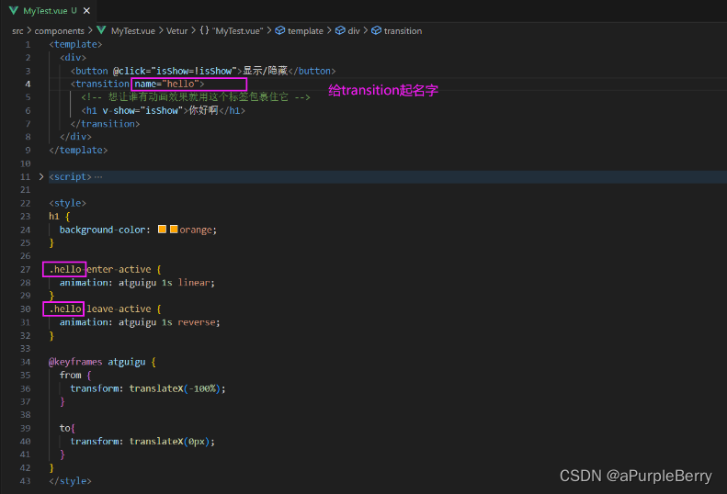Open the src breadcrumb
727x494 pixels.
(17, 31)
